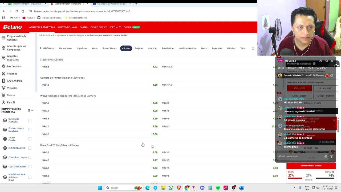Image resolution: width=341 pixels, height=192 pixels.
Task: Go back with browser back arrow
Action: coord(4,11)
